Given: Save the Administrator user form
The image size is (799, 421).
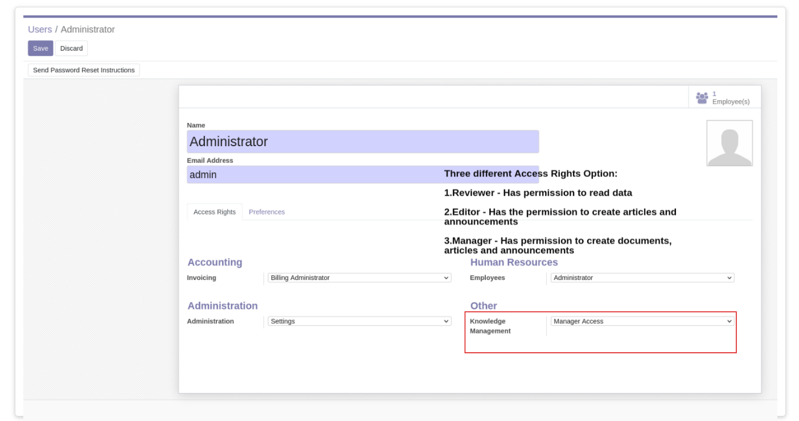Looking at the screenshot, I should click(x=40, y=48).
